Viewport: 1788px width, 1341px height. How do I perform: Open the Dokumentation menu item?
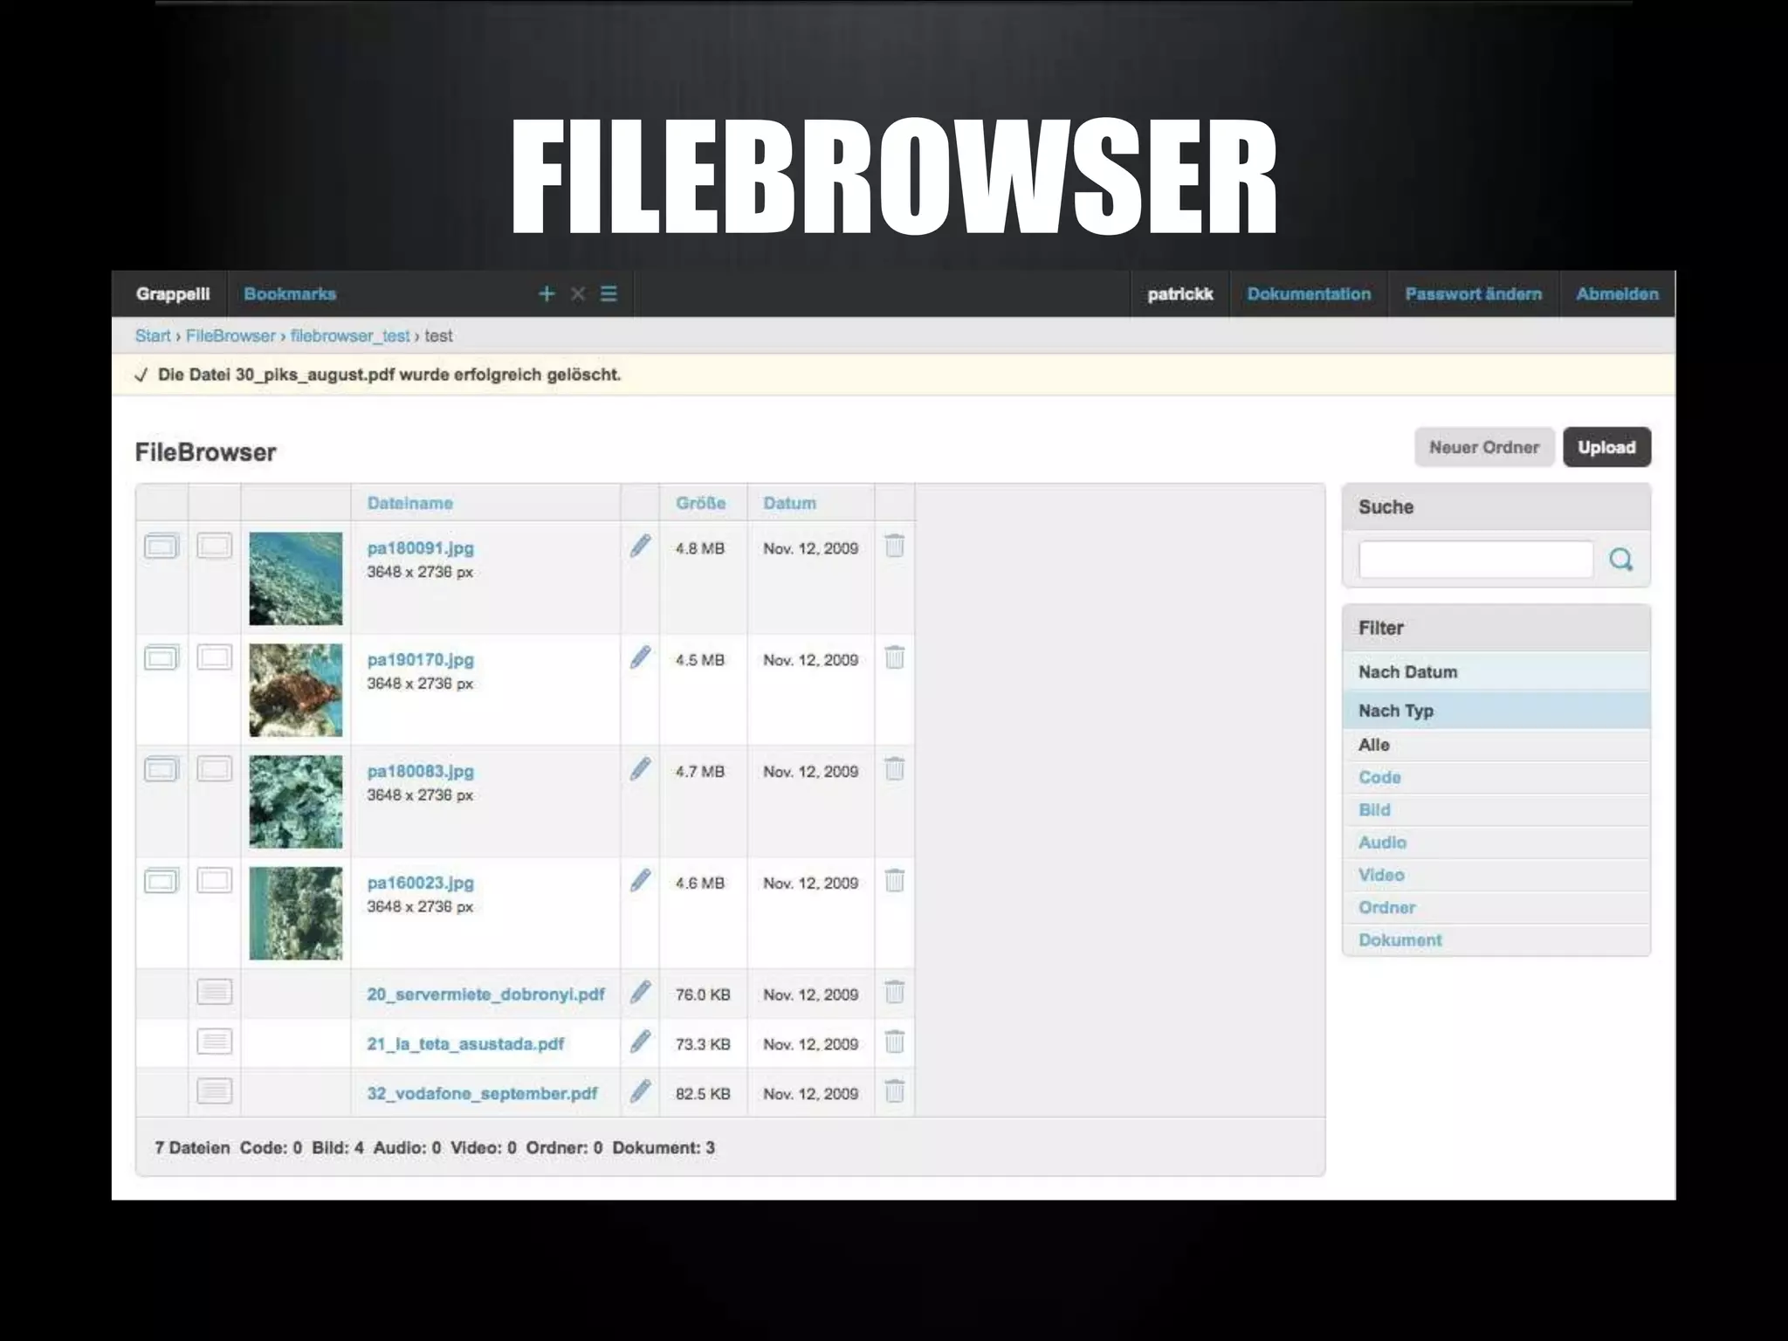[1308, 294]
